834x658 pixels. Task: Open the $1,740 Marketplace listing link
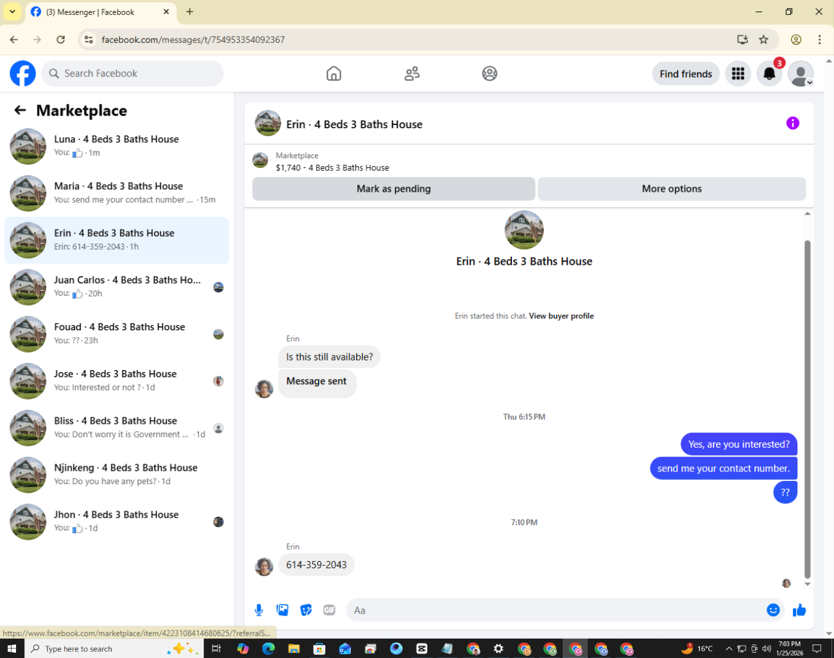[x=332, y=167]
